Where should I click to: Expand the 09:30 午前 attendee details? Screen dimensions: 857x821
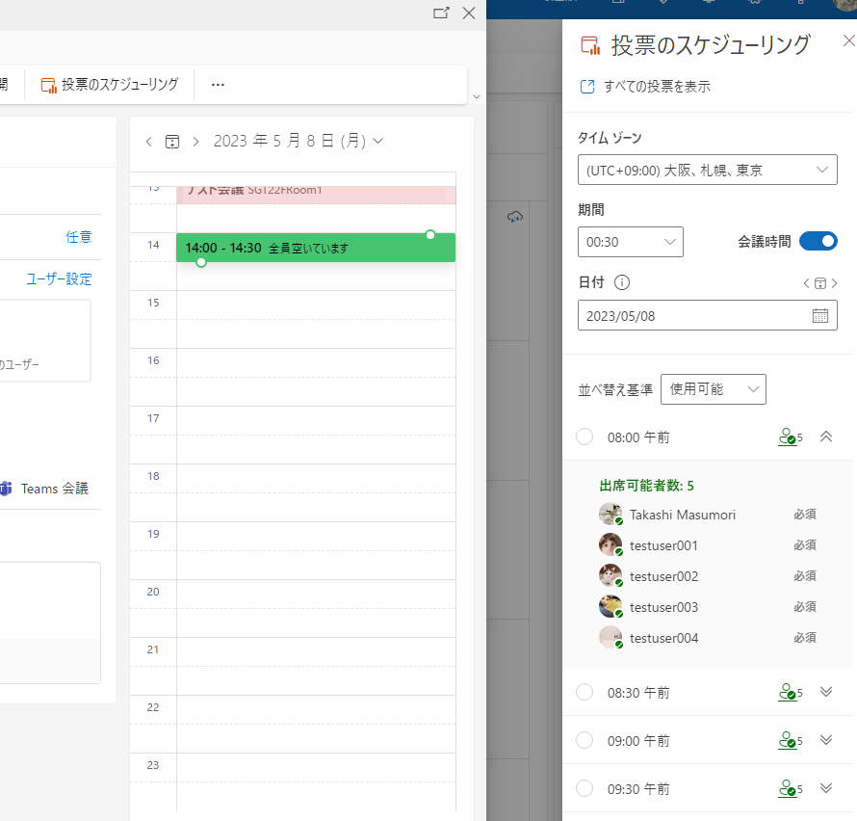826,788
